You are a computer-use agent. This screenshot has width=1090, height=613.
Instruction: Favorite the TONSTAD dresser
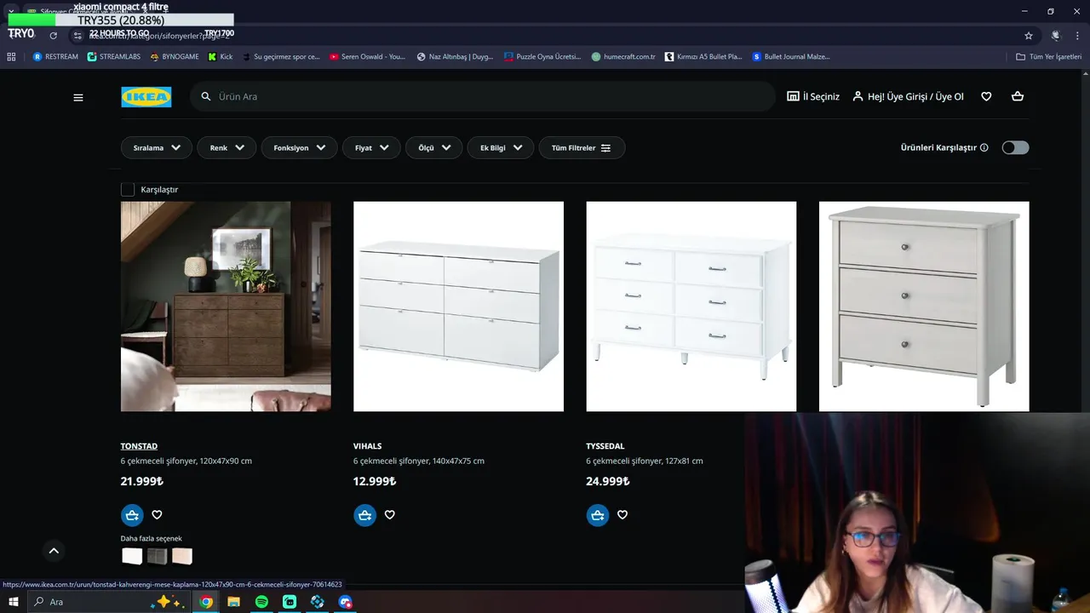point(157,515)
